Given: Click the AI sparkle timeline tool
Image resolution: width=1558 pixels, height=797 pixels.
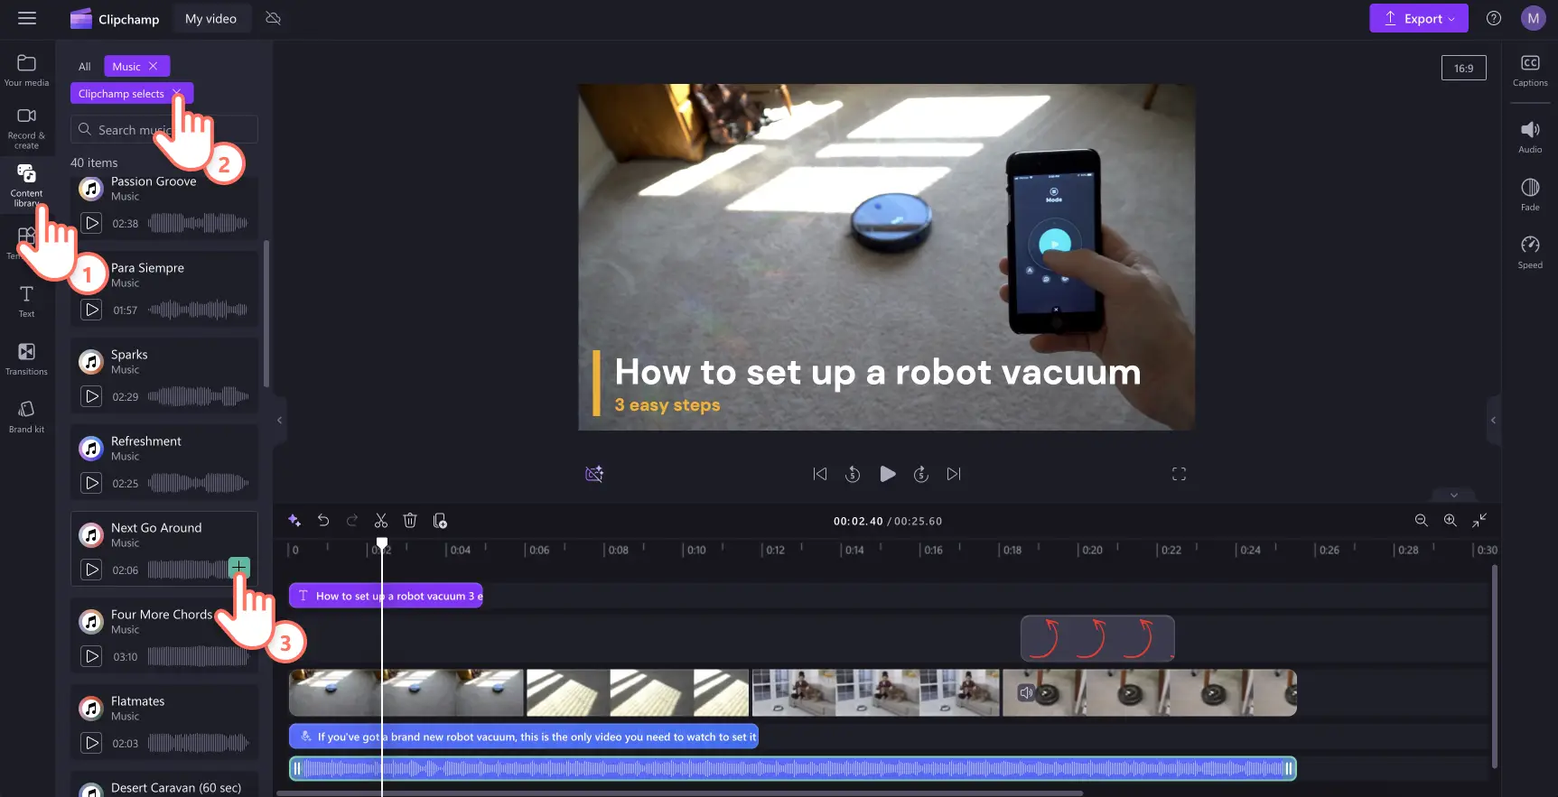Looking at the screenshot, I should (294, 521).
